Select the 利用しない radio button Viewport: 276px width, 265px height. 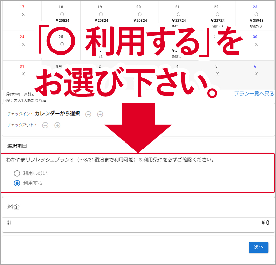click(x=17, y=174)
